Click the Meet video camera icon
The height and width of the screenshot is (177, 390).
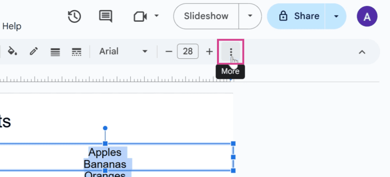coord(140,17)
